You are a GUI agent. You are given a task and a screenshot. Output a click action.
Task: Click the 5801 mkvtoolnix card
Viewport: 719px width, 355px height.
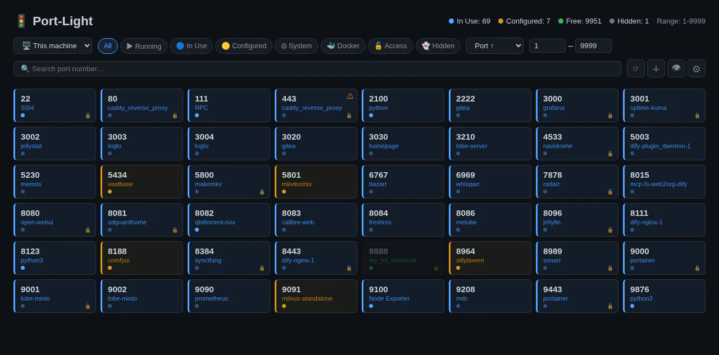316,182
